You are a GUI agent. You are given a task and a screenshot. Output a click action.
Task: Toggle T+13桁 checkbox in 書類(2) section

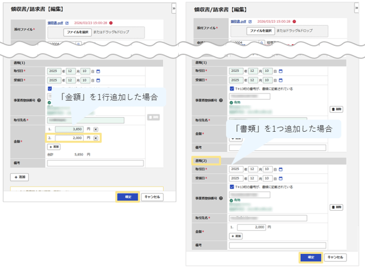tap(232, 186)
